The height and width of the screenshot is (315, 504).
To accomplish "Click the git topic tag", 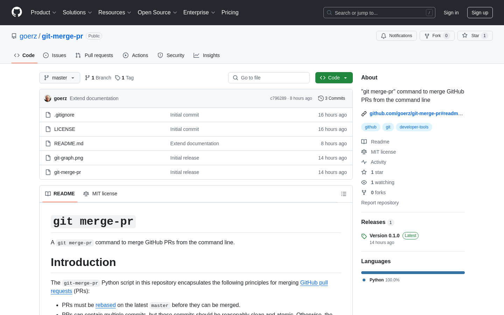I will point(388,127).
